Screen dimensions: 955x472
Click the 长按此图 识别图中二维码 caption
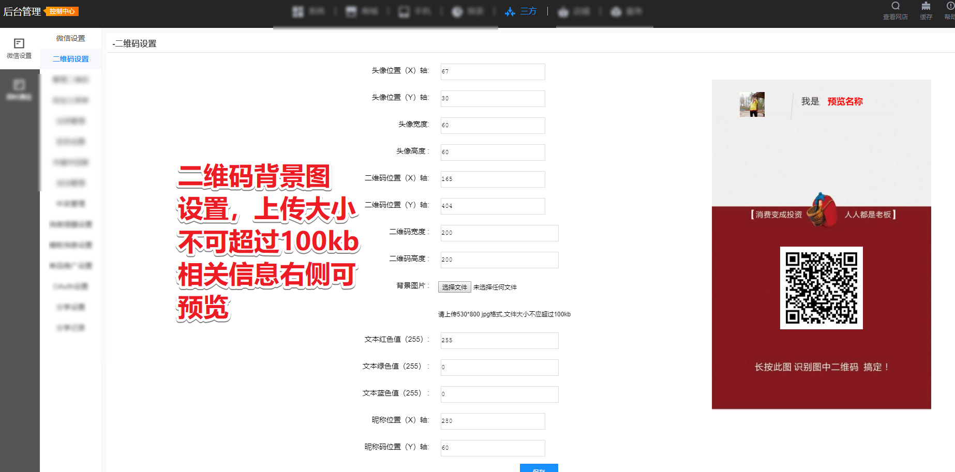tap(822, 367)
